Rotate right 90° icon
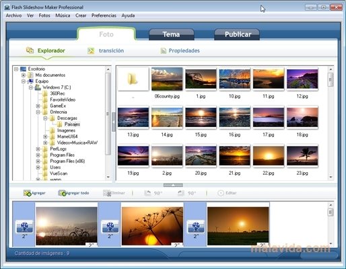 181,193
